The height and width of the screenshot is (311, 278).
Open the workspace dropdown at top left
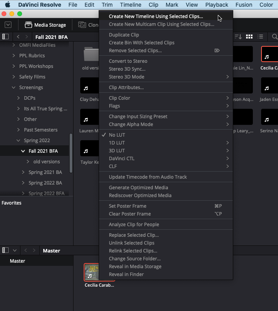[8, 25]
